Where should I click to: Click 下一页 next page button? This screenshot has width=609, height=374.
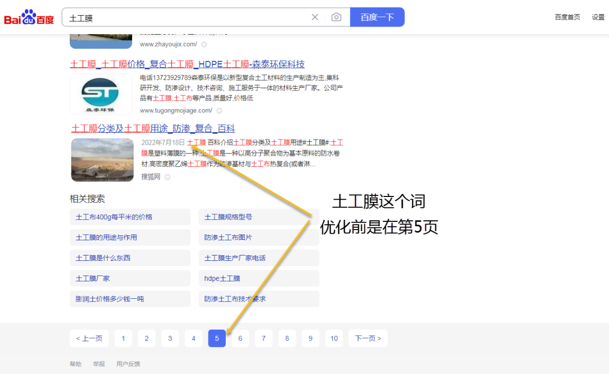[x=368, y=338]
